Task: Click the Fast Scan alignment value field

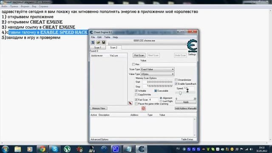Action: click(x=153, y=100)
